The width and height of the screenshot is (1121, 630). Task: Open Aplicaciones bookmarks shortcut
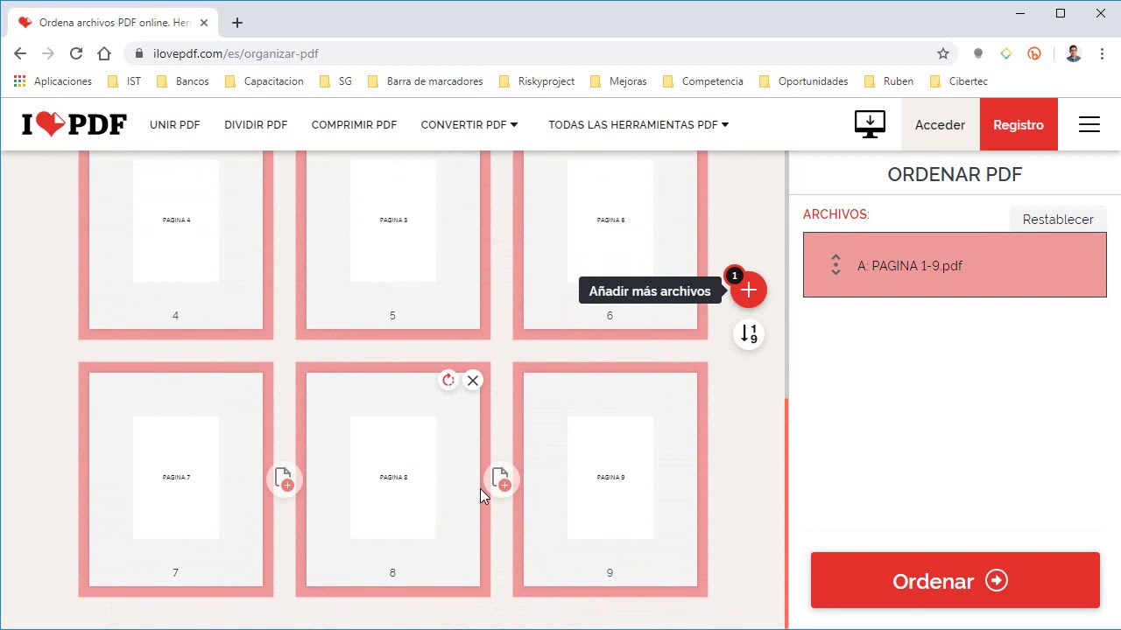click(x=53, y=81)
